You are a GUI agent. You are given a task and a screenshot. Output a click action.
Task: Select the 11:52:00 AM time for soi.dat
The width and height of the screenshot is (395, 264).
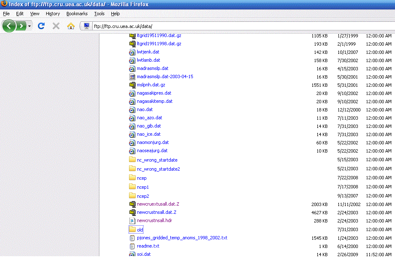click(379, 255)
